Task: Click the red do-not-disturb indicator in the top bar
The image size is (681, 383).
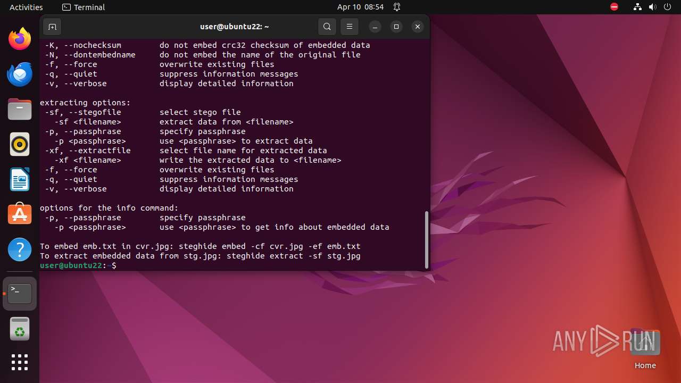Action: 614,7
